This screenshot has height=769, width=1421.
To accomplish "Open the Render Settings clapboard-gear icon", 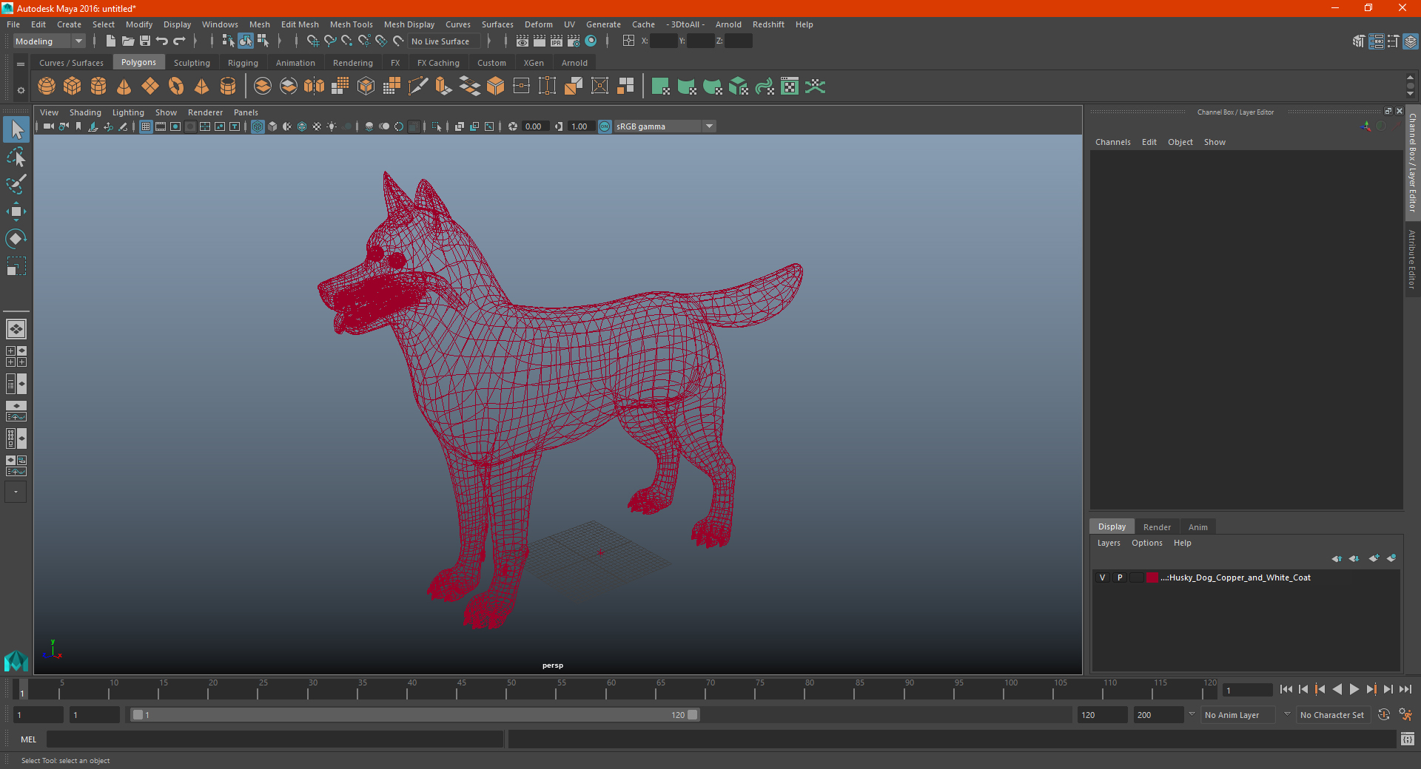I will click(574, 41).
